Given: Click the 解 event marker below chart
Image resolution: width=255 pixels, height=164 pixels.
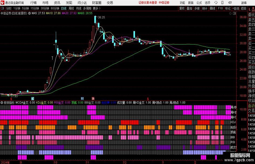Looking at the screenshot, I should tap(33, 98).
